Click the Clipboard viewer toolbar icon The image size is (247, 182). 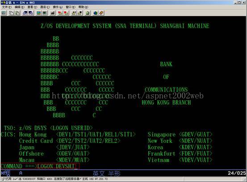[x=88, y=13]
